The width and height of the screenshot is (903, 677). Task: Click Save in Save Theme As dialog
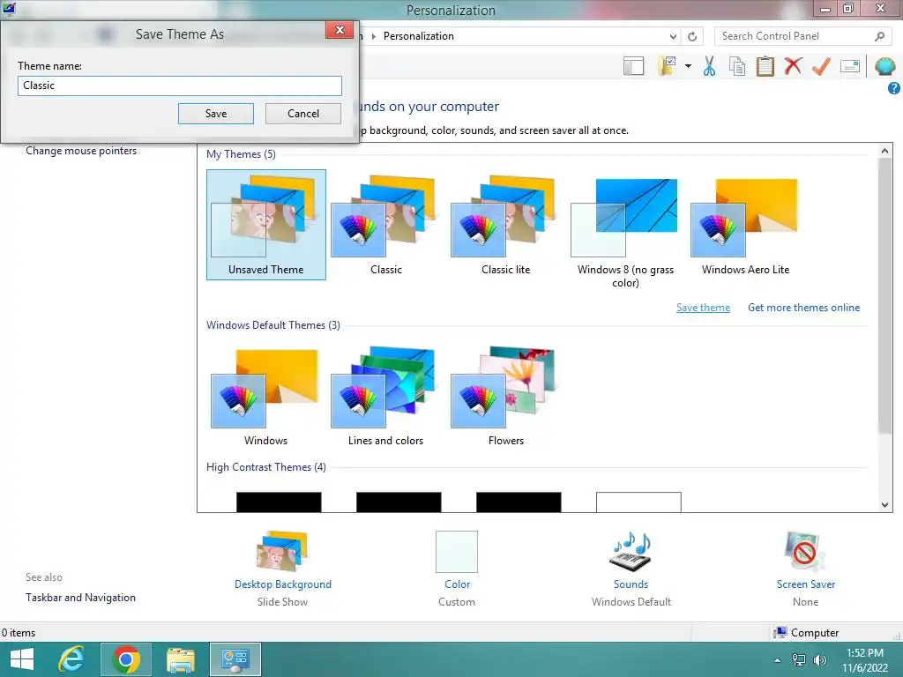pyautogui.click(x=216, y=114)
